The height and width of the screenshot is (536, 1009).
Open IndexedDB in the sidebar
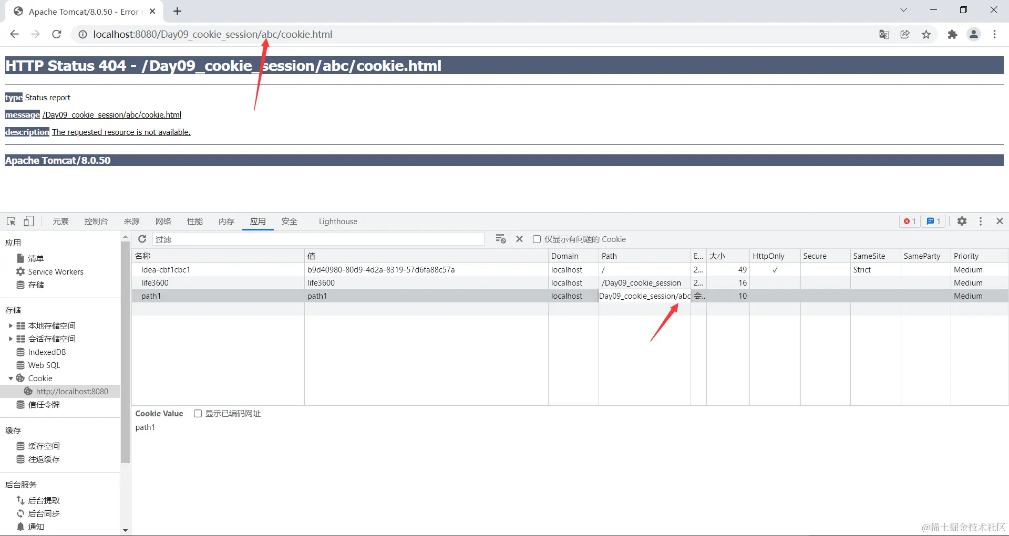pos(47,352)
